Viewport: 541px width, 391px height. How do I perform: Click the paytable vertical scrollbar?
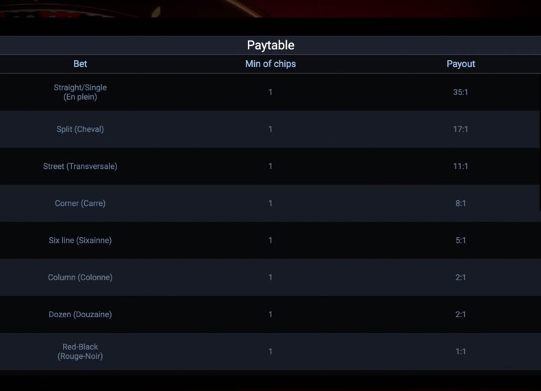tap(540, 142)
